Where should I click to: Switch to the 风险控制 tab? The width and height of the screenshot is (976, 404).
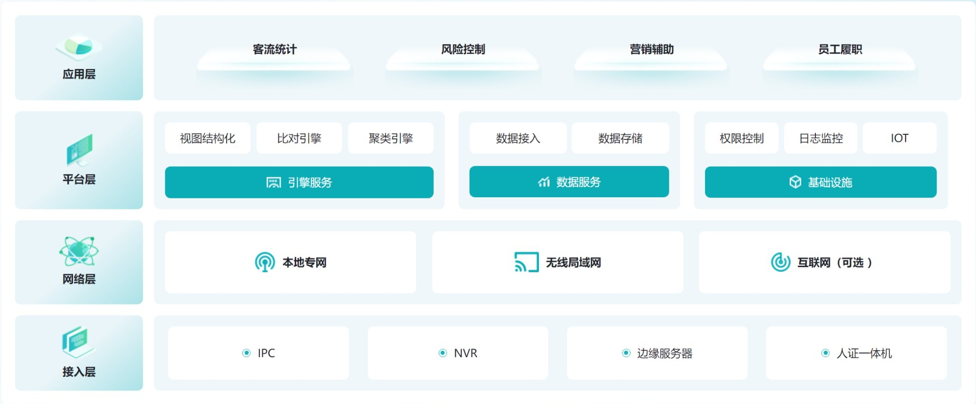pyautogui.click(x=463, y=50)
